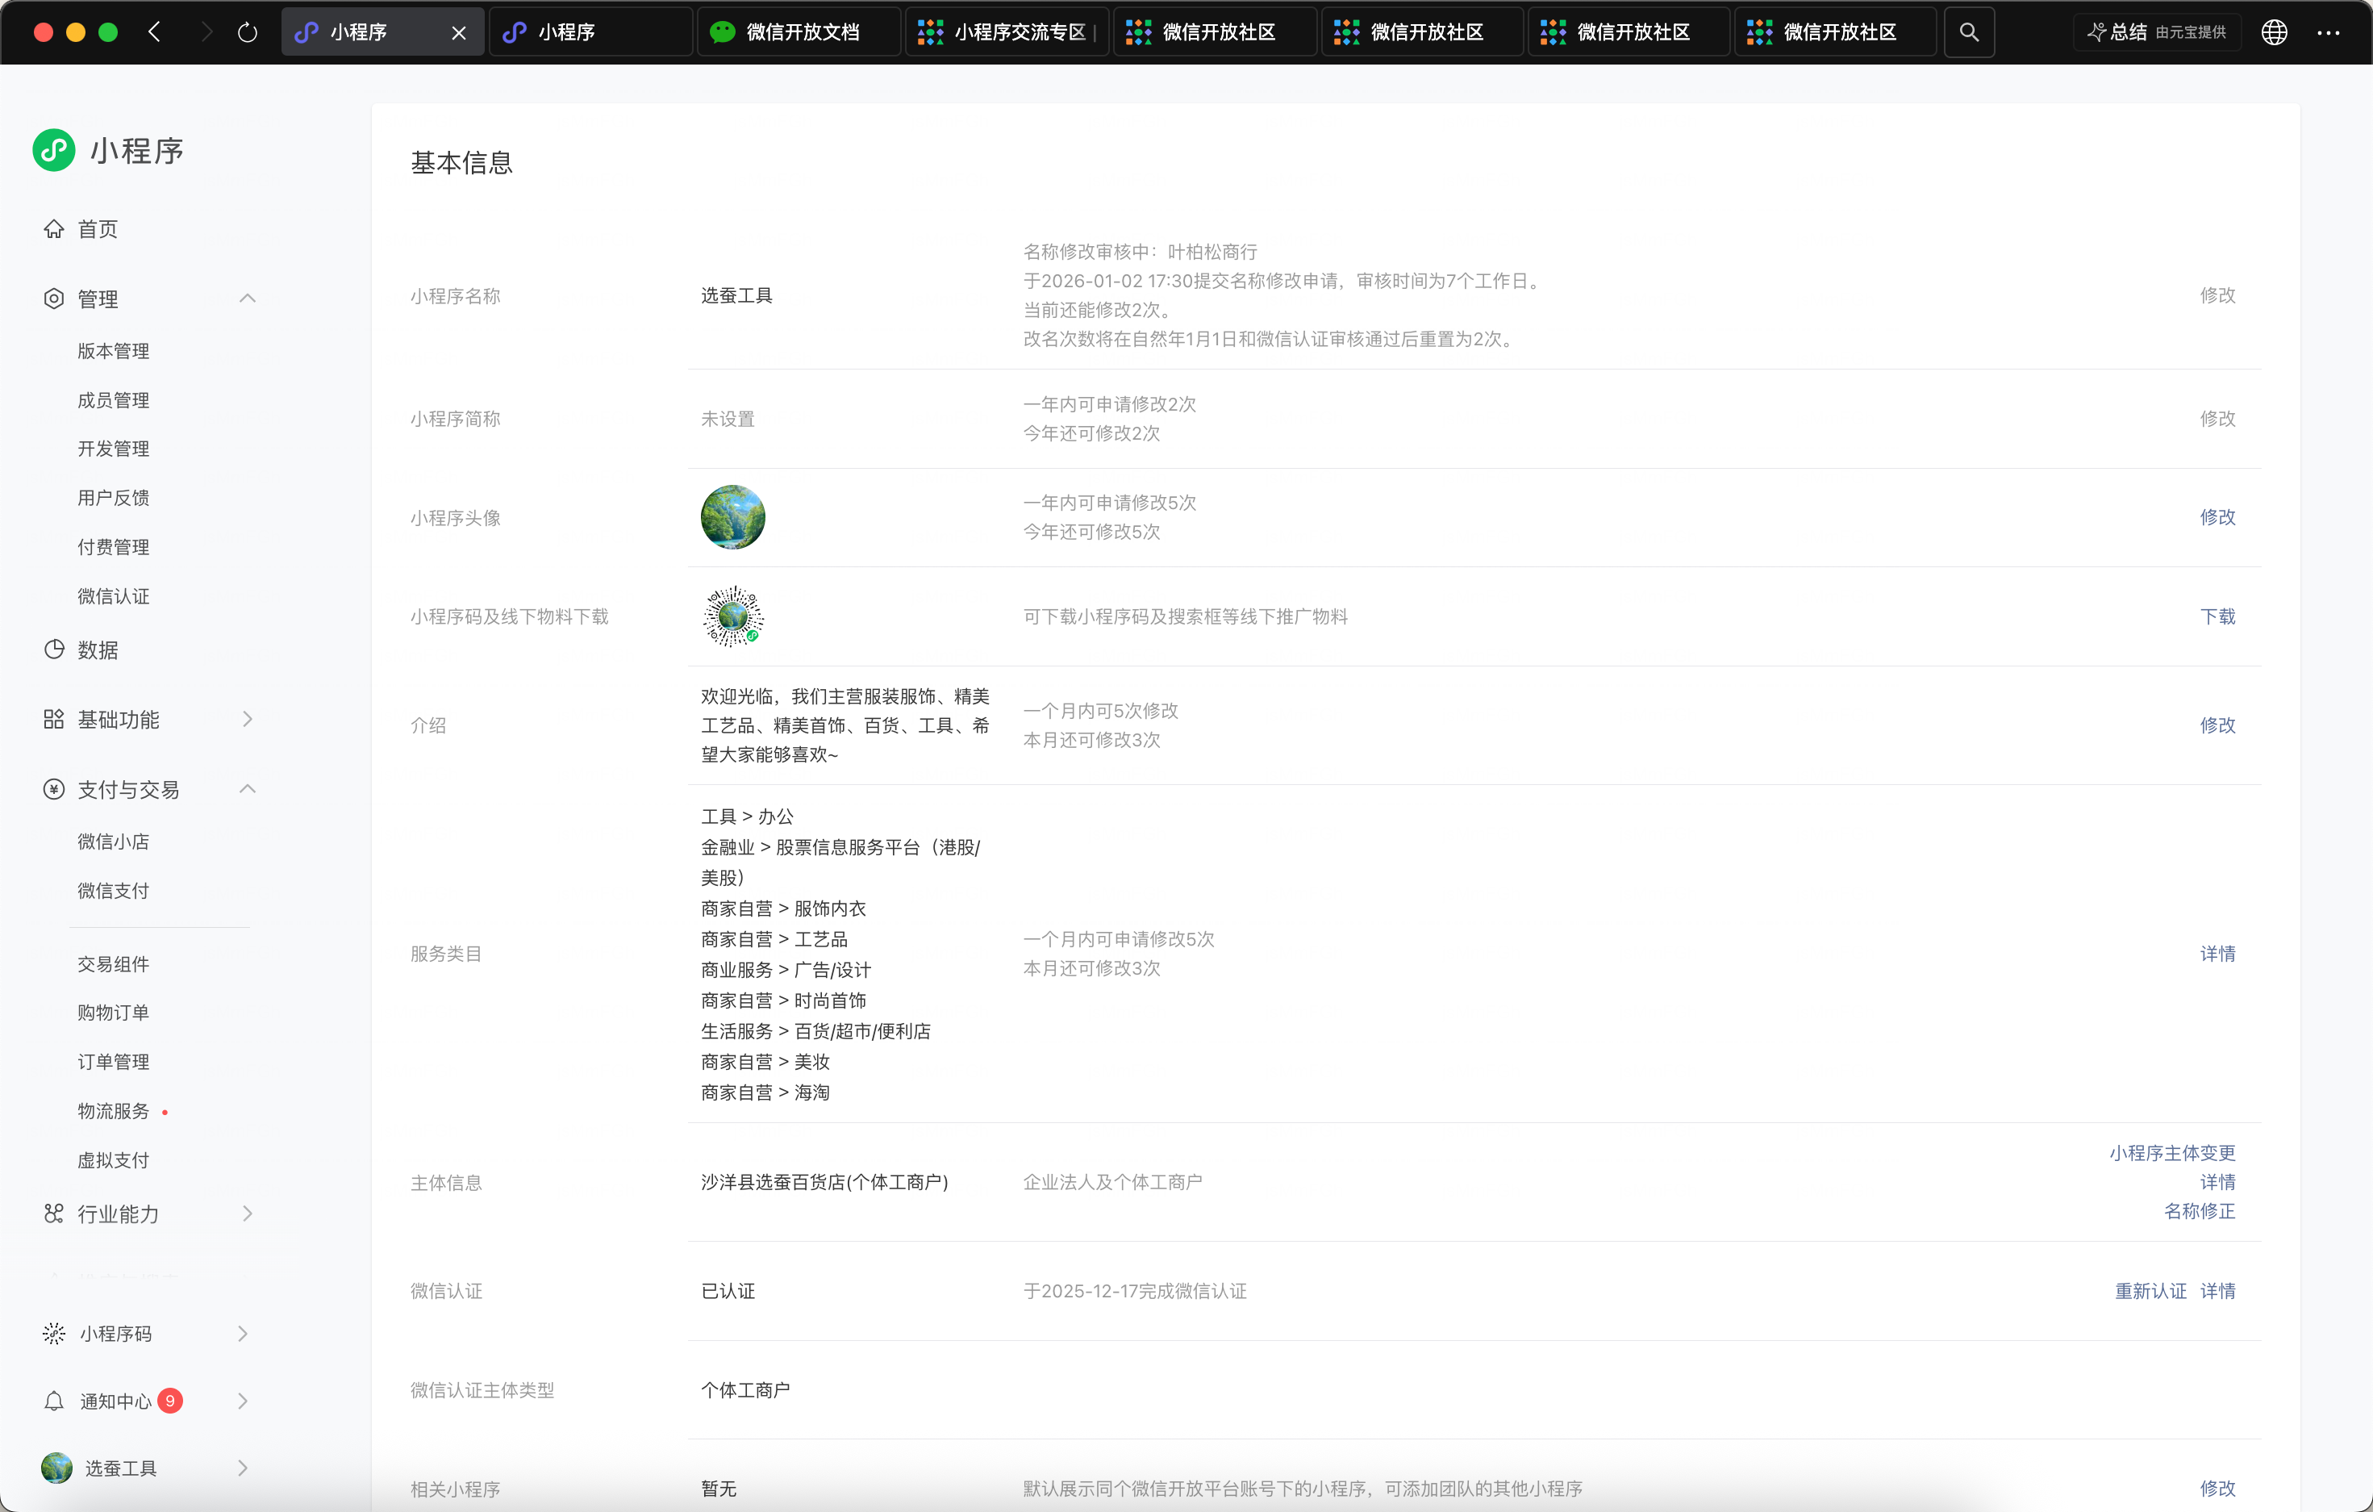Click the 小程序 green logo
Screen dimensions: 2373x1512
coord(54,150)
